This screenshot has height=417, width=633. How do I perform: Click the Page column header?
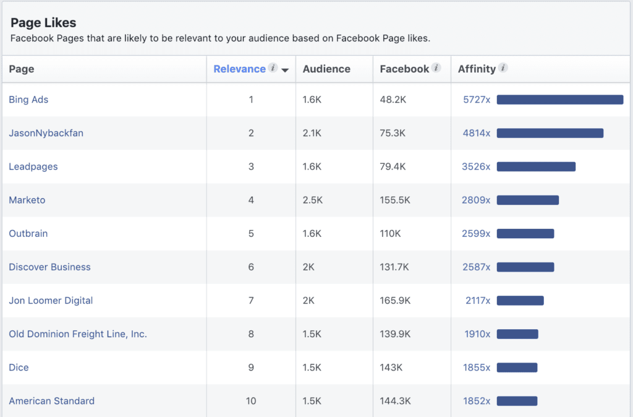click(22, 69)
